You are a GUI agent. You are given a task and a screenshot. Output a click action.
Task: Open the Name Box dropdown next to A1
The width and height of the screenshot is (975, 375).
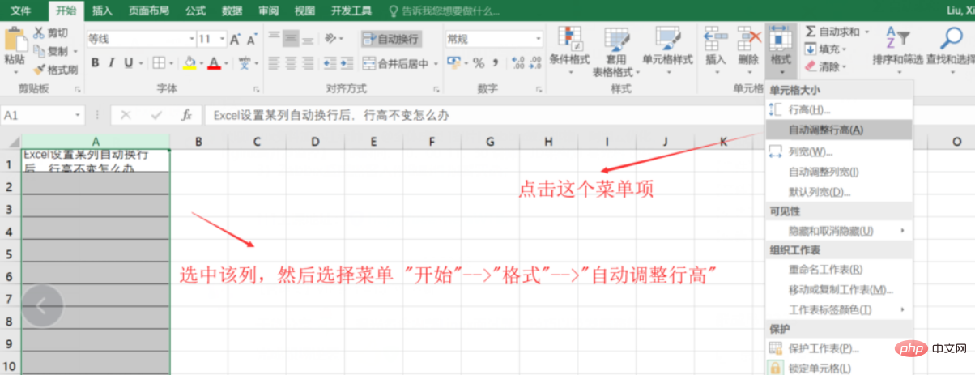[x=78, y=115]
